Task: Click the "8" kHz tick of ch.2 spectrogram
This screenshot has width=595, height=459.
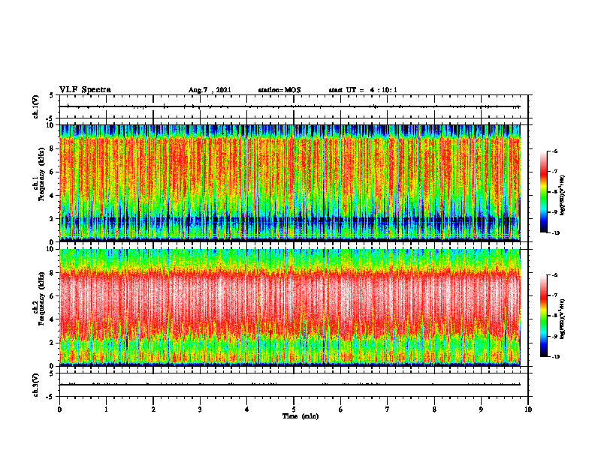Action: point(53,273)
